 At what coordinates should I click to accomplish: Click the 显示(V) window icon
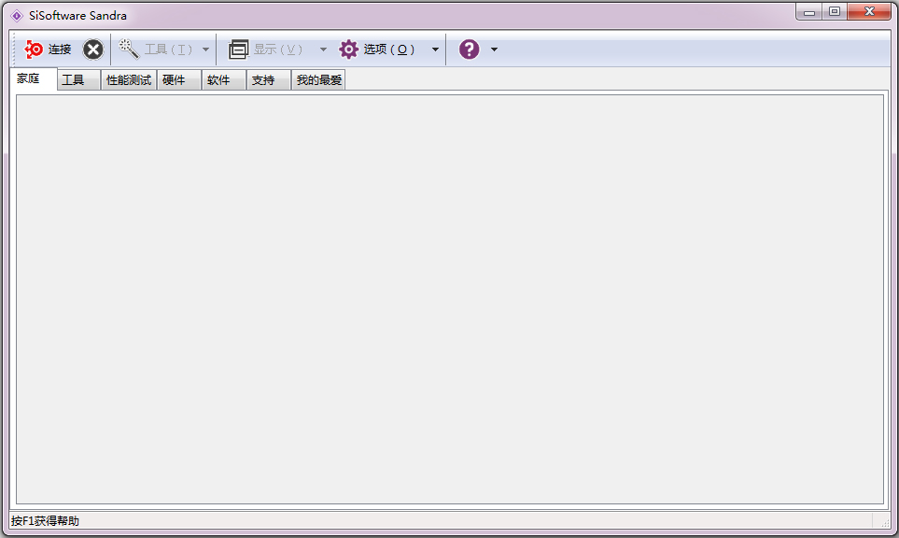(238, 50)
